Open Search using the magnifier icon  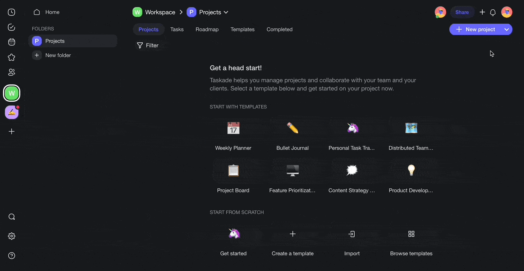coord(11,217)
